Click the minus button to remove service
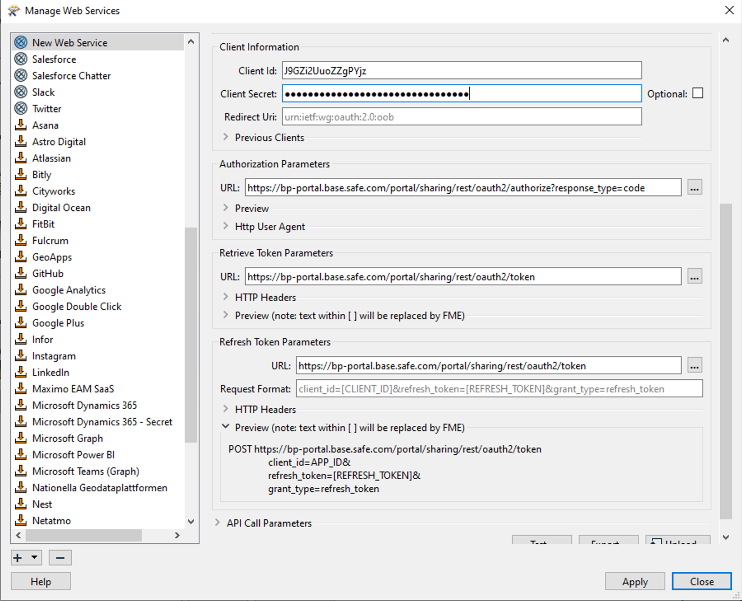This screenshot has width=742, height=601. click(x=60, y=557)
